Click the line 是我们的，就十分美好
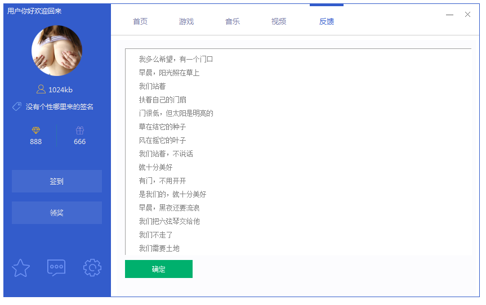Image resolution: width=486 pixels, height=305 pixels. pos(172,195)
